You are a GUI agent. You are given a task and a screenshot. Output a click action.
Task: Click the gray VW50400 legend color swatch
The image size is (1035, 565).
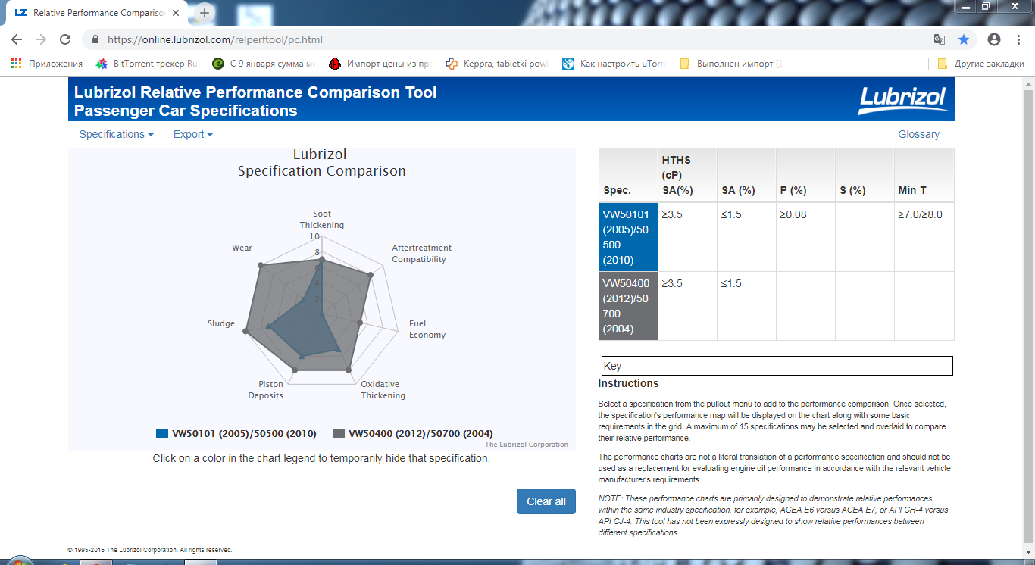(x=339, y=433)
